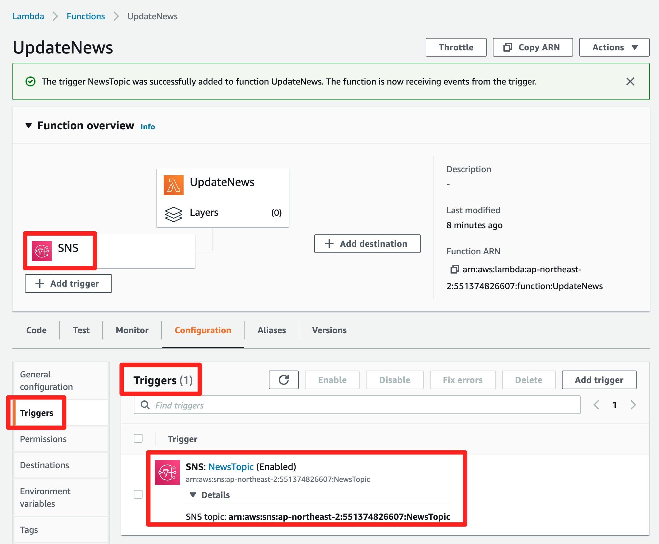Viewport: 659px width, 544px height.
Task: Click breadcrumb chevron after Functions
Action: [116, 16]
